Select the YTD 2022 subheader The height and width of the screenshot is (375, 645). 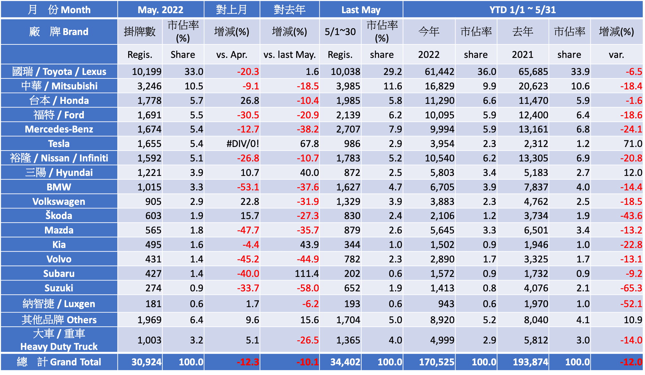click(x=429, y=54)
